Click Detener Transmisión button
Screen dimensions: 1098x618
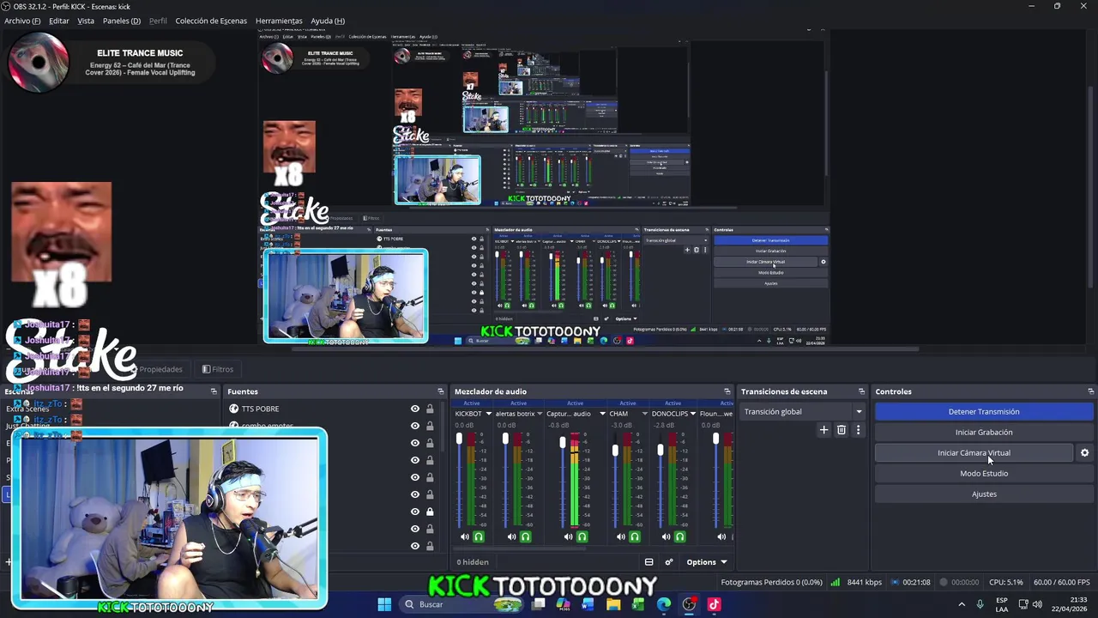point(984,412)
